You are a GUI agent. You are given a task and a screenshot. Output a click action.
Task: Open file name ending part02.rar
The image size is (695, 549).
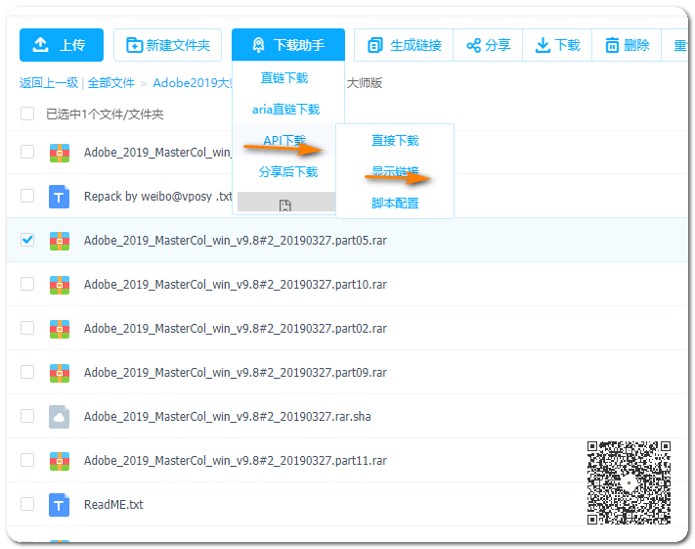coord(236,328)
